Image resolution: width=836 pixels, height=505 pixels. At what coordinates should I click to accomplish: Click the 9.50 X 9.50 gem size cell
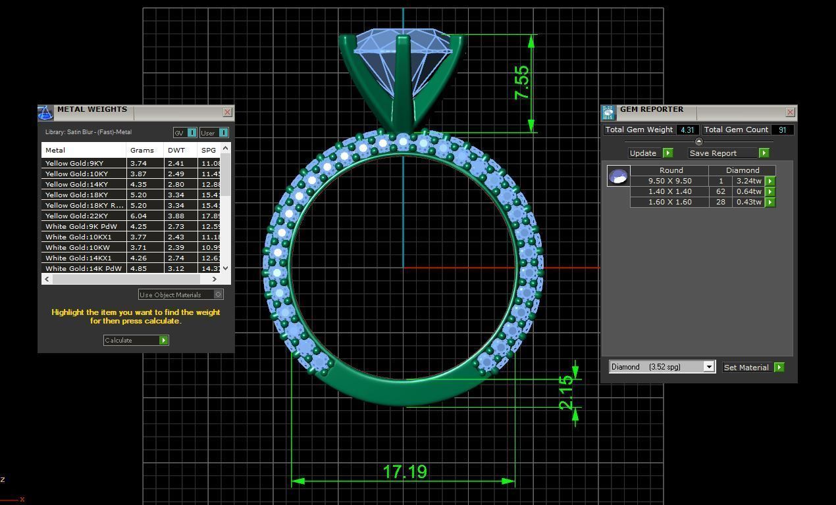point(669,181)
